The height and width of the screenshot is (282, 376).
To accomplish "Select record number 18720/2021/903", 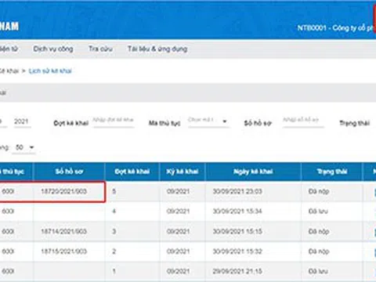I will (64, 191).
